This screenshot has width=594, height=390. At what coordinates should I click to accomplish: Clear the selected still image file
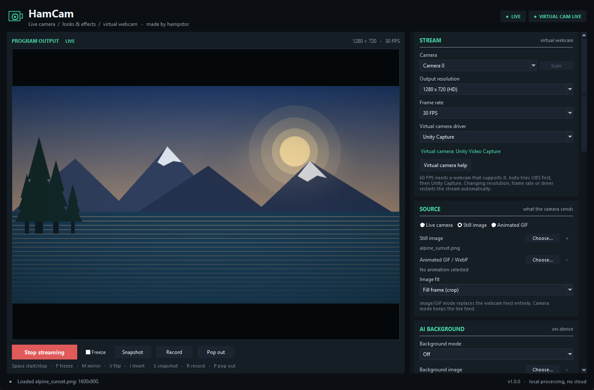tap(567, 239)
